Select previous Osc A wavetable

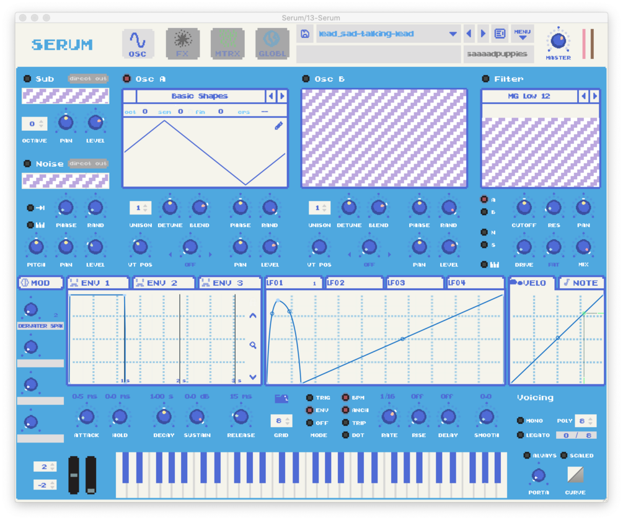[x=271, y=95]
